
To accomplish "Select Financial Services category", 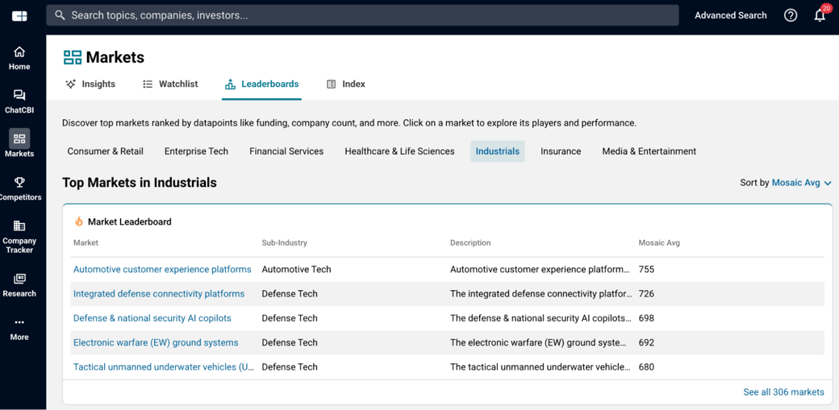I will (286, 151).
